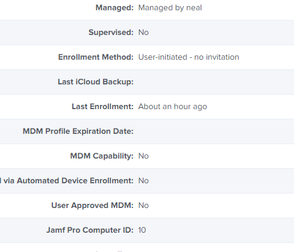Click the "Supervised:" field label
This screenshot has width=294, height=252.
click(111, 33)
